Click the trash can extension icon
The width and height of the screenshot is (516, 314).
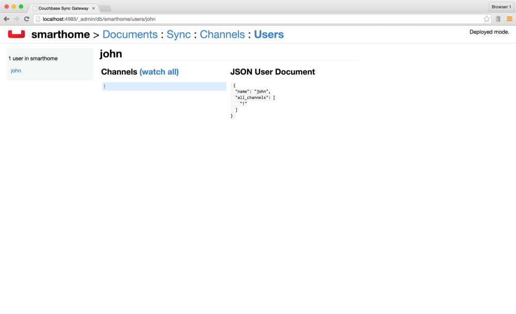click(498, 19)
